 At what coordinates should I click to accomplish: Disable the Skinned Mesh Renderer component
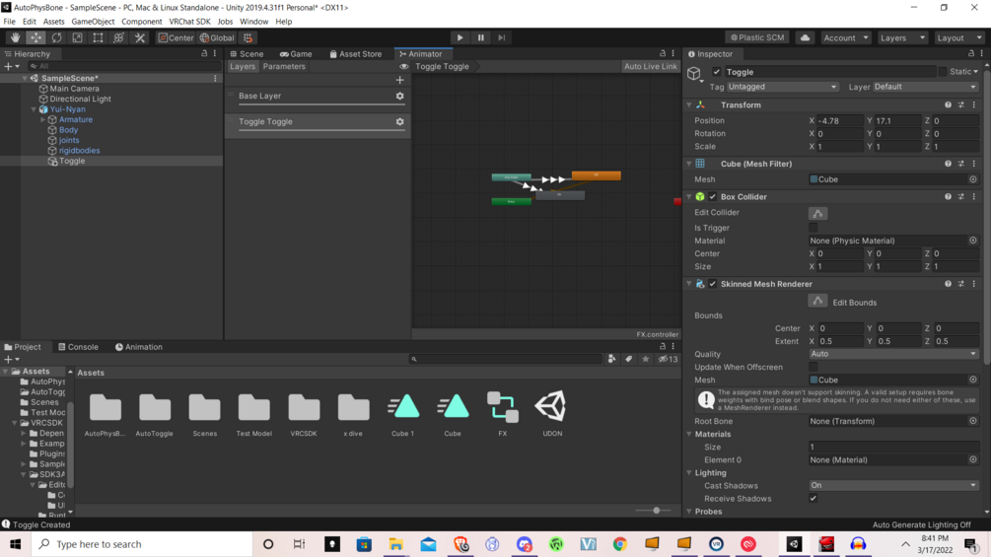point(713,284)
